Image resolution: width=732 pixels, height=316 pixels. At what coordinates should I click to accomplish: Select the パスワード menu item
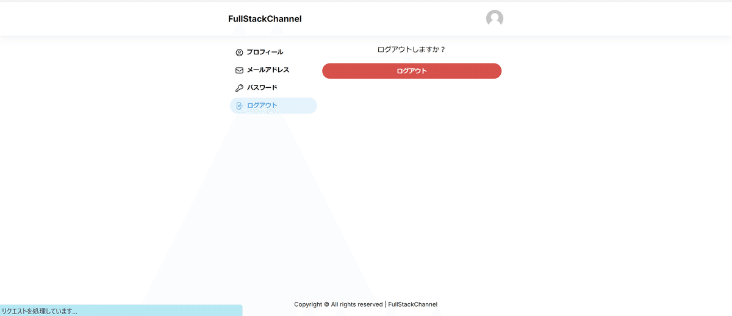coord(273,88)
